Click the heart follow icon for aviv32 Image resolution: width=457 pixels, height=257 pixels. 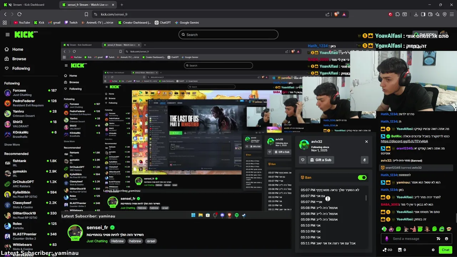pos(303,160)
